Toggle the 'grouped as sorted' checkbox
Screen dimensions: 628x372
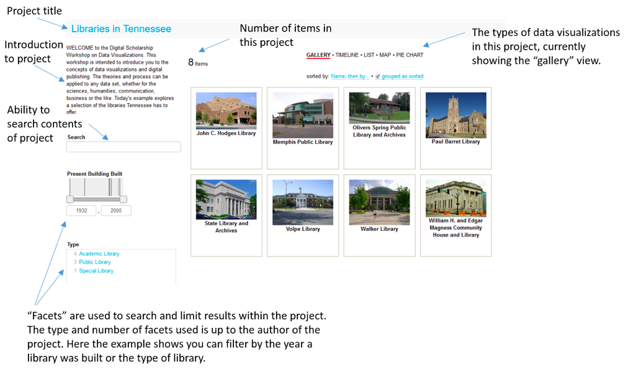click(378, 77)
